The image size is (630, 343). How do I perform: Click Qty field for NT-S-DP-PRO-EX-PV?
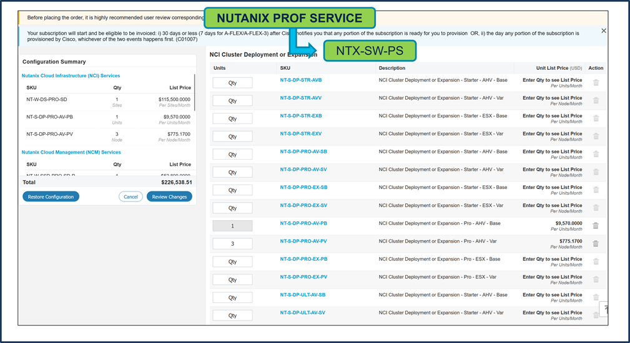233,279
